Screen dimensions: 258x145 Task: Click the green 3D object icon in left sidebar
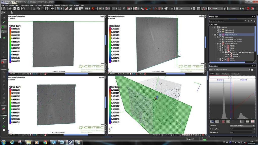pos(4,38)
